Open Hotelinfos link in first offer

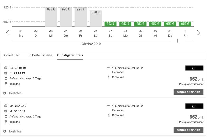(x=15, y=93)
